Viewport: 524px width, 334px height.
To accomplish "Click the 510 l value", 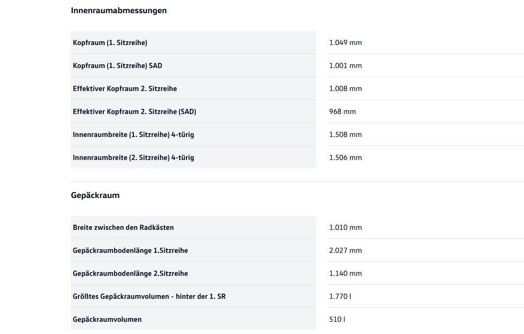I will (x=337, y=319).
